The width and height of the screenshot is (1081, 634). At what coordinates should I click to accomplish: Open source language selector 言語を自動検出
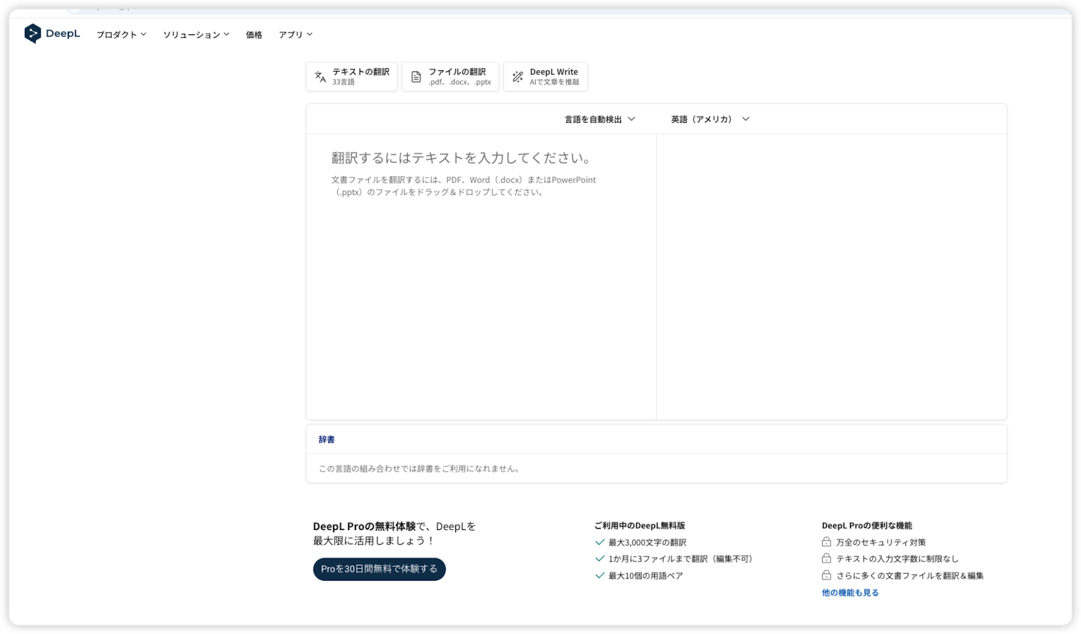[600, 120]
